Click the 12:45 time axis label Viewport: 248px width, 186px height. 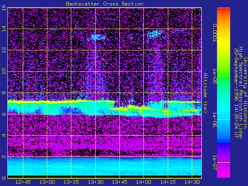(23, 182)
